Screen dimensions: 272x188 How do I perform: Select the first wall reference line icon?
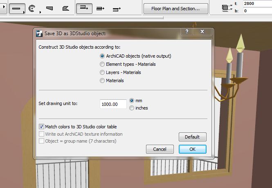(84, 8)
